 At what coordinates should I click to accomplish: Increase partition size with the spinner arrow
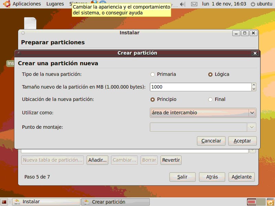(254, 85)
